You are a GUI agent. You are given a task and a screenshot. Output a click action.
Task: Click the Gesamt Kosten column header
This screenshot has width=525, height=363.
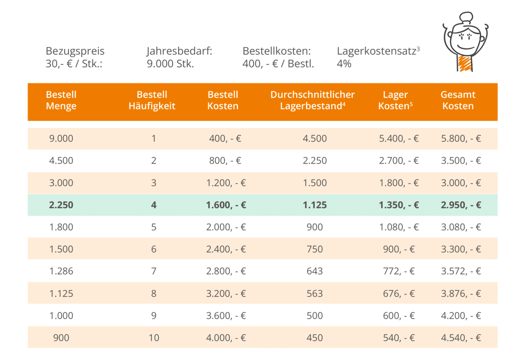[x=458, y=100]
